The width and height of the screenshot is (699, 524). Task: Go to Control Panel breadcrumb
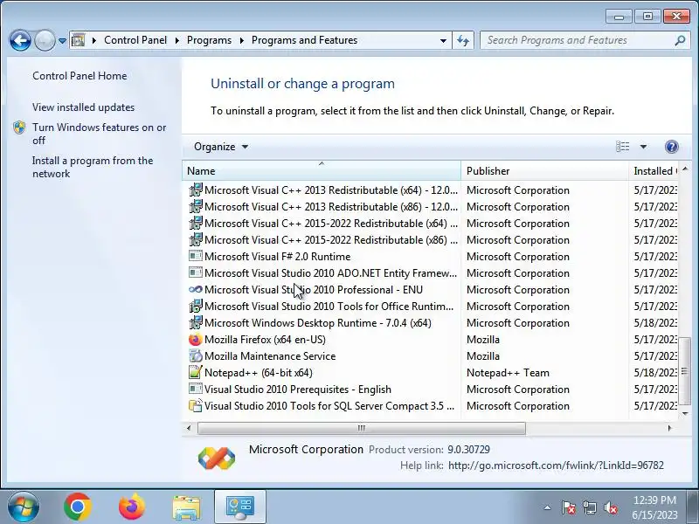pos(135,40)
